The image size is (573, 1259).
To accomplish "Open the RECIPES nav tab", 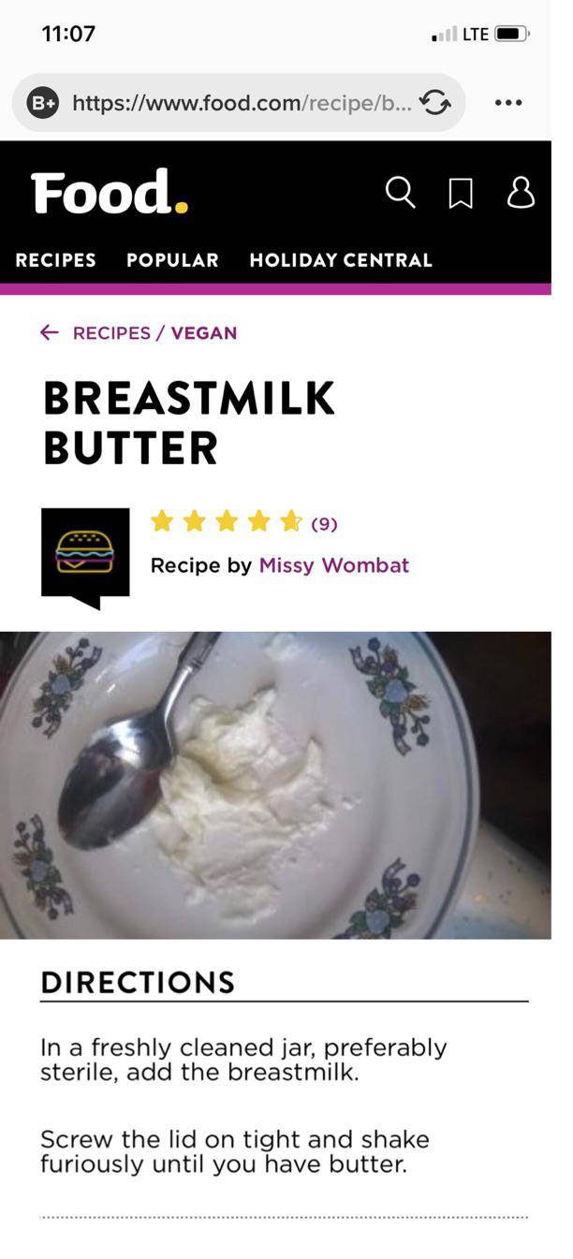I will [x=56, y=260].
